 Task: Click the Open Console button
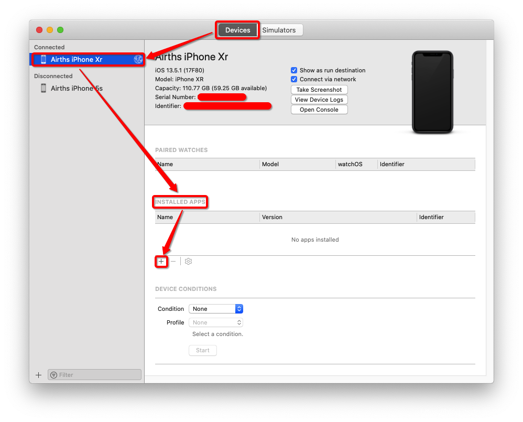(319, 110)
